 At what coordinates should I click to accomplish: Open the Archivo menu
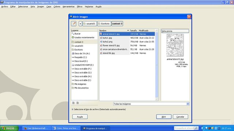coord(5,7)
